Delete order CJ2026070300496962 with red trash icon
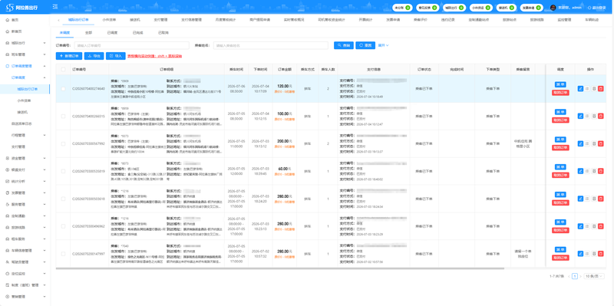This screenshot has height=306, width=614. tap(601, 226)
